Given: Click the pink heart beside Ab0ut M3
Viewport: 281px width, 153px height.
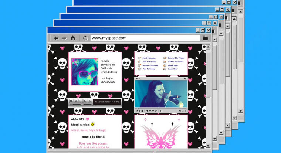Looking at the screenshot, I should click(88, 119).
